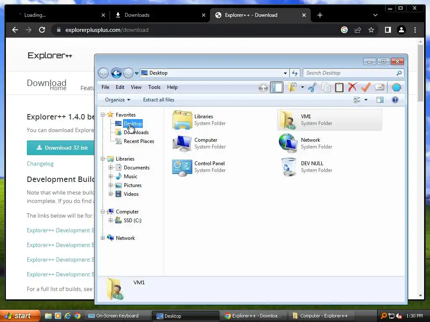Click the orange checkmark Properties icon

click(366, 87)
